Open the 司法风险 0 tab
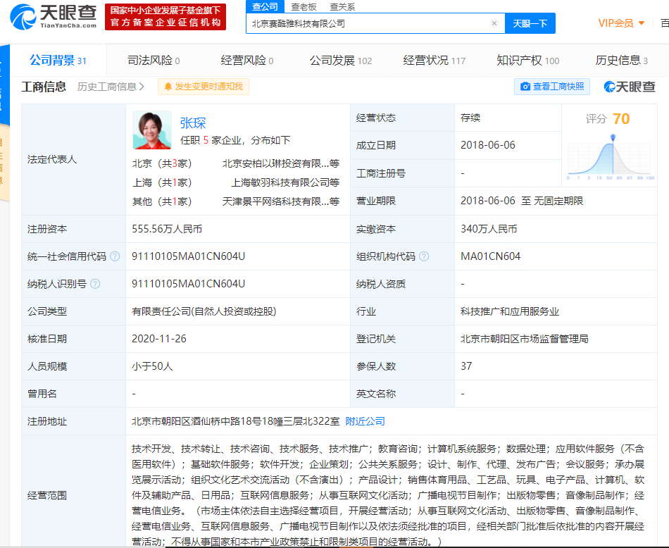Viewport: 669px width, 548px height. point(154,61)
